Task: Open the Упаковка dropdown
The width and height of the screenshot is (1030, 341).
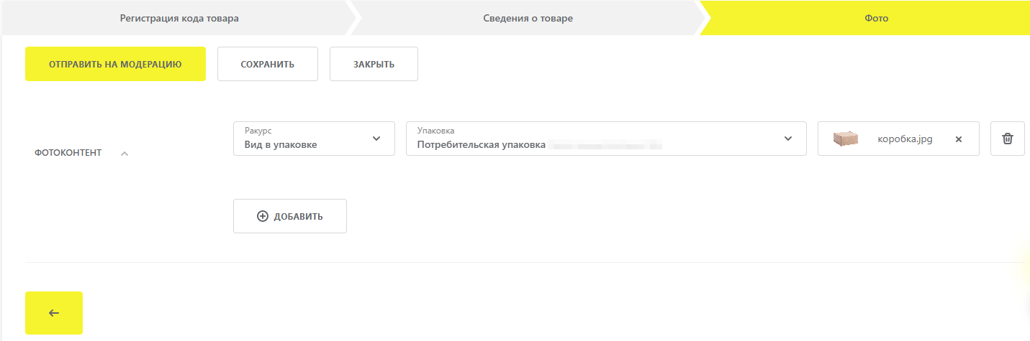Action: click(x=606, y=139)
